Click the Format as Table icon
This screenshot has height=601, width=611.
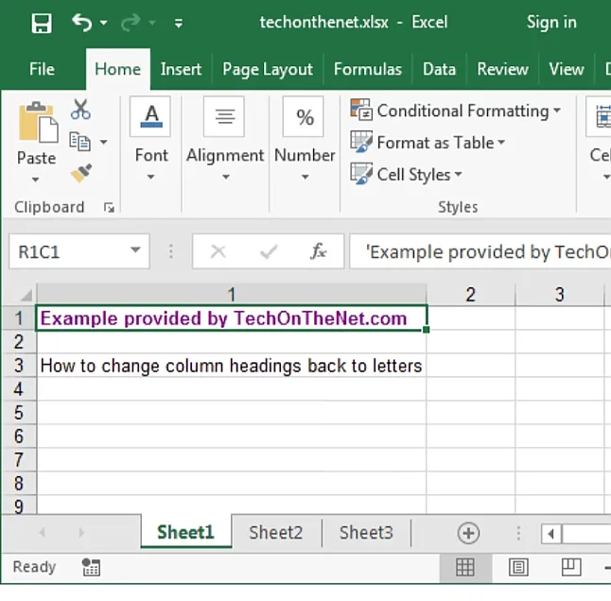(x=361, y=142)
